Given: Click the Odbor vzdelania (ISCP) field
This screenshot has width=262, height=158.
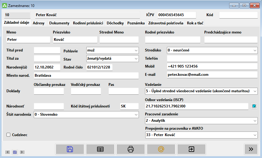Looking at the screenshot, I should point(197,106).
